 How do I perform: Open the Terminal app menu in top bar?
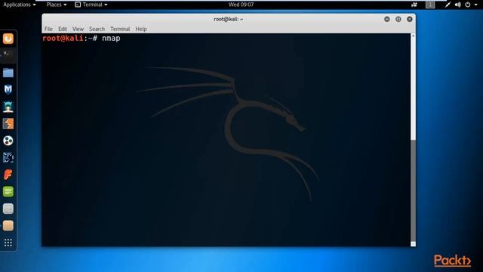click(91, 5)
